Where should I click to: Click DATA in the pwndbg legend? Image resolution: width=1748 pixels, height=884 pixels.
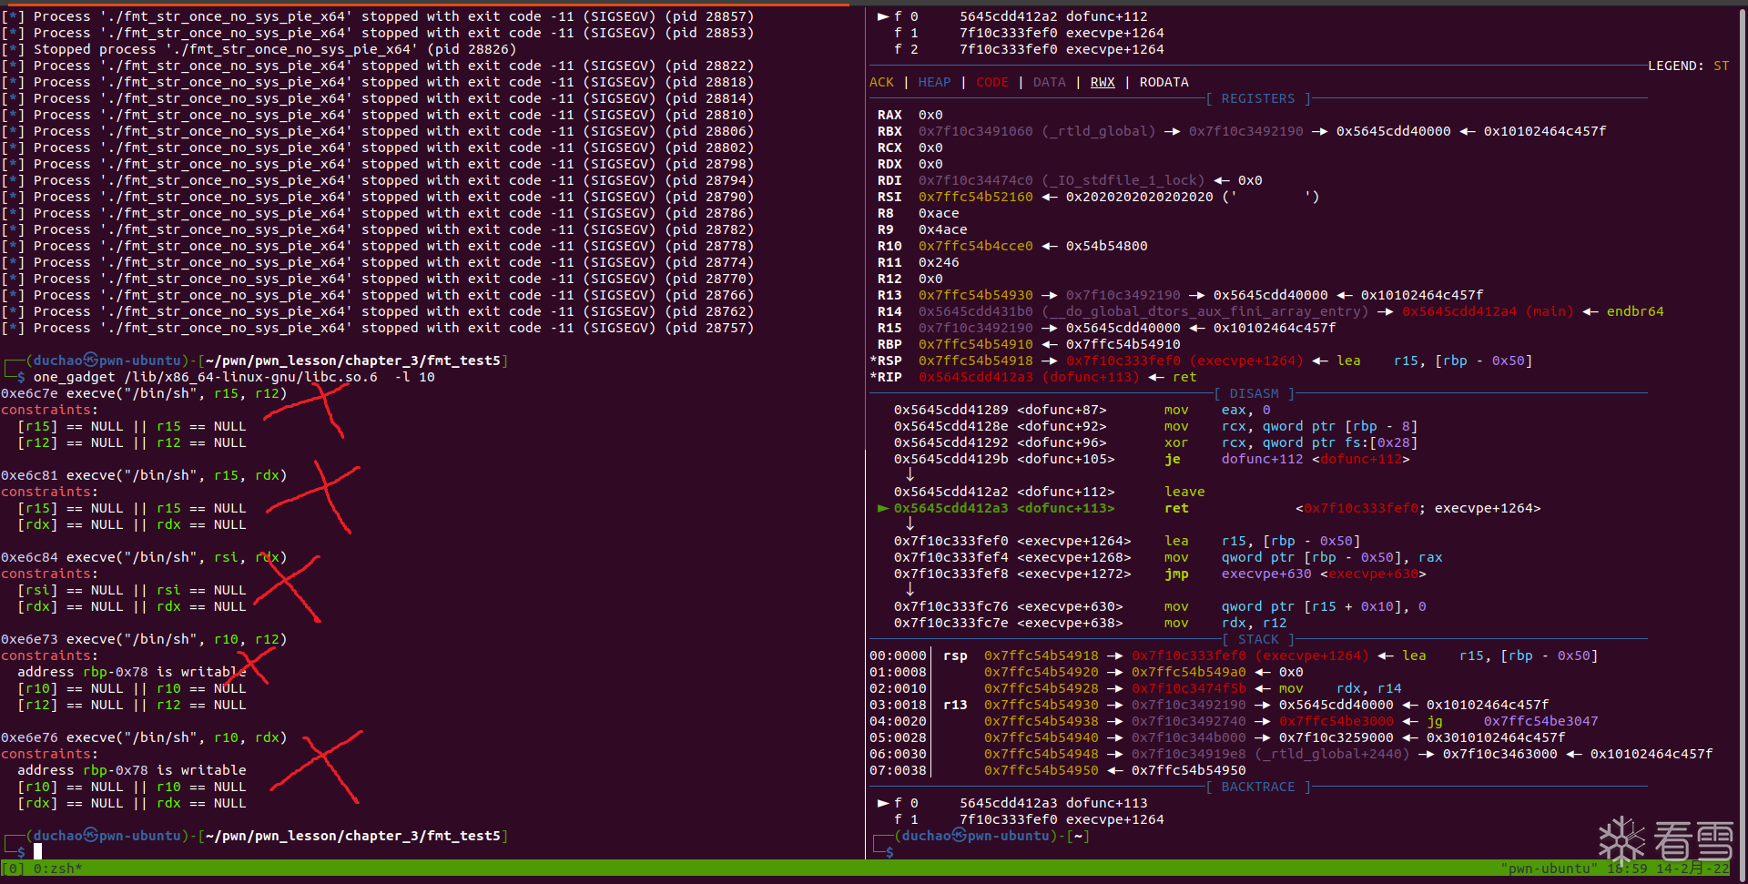(x=1049, y=82)
